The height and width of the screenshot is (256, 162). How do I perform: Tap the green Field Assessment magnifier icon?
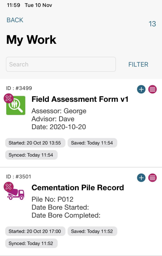tap(16, 105)
